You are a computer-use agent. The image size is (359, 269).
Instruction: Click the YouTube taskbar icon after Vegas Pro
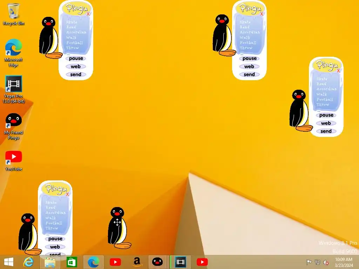[202, 262]
